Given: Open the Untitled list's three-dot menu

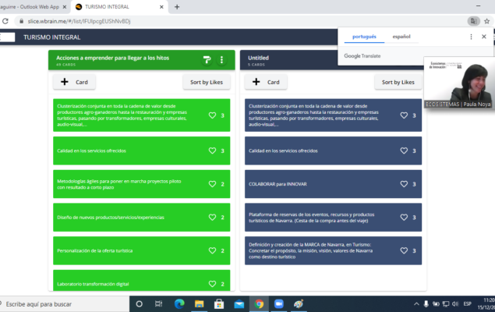Looking at the screenshot, I should [415, 60].
